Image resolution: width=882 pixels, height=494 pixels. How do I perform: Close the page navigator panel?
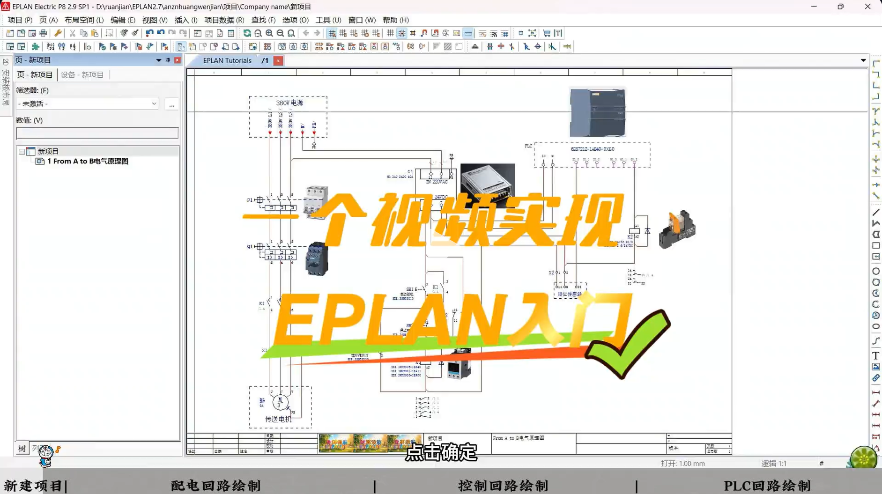pos(178,60)
